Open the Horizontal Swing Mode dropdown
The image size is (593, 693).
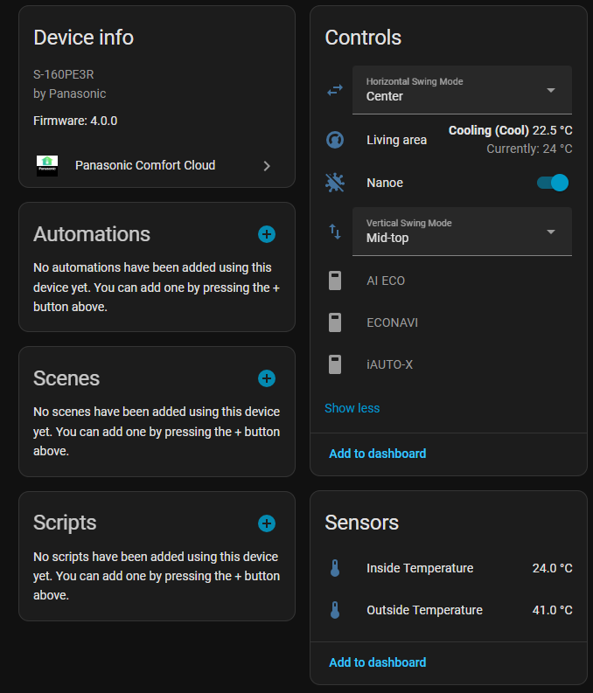[462, 89]
